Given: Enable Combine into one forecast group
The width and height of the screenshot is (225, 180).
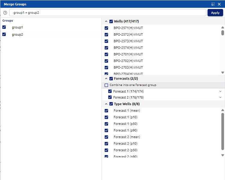Looking at the screenshot, I should tap(106, 85).
